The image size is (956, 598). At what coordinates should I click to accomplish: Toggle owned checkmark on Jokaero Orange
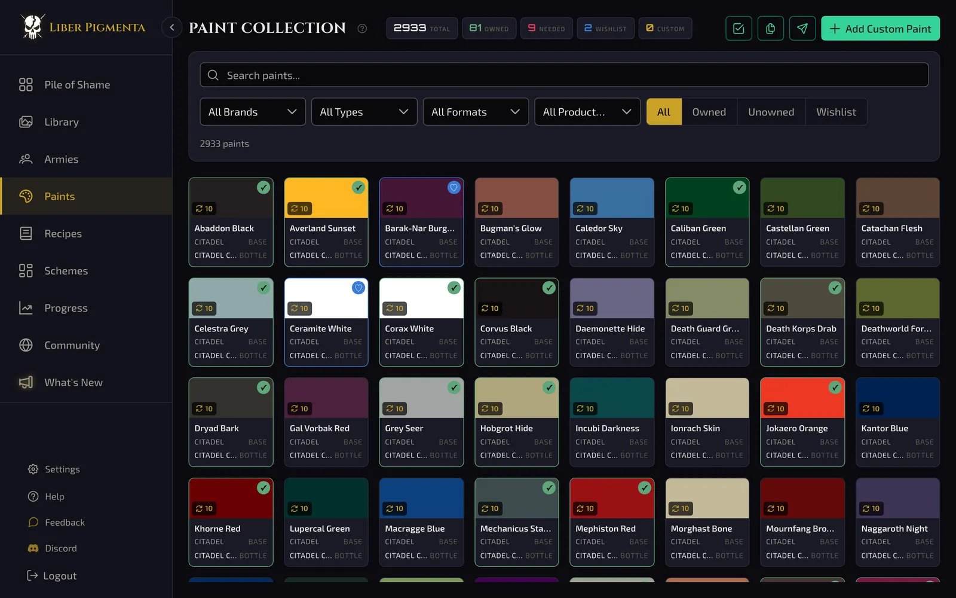pos(835,388)
